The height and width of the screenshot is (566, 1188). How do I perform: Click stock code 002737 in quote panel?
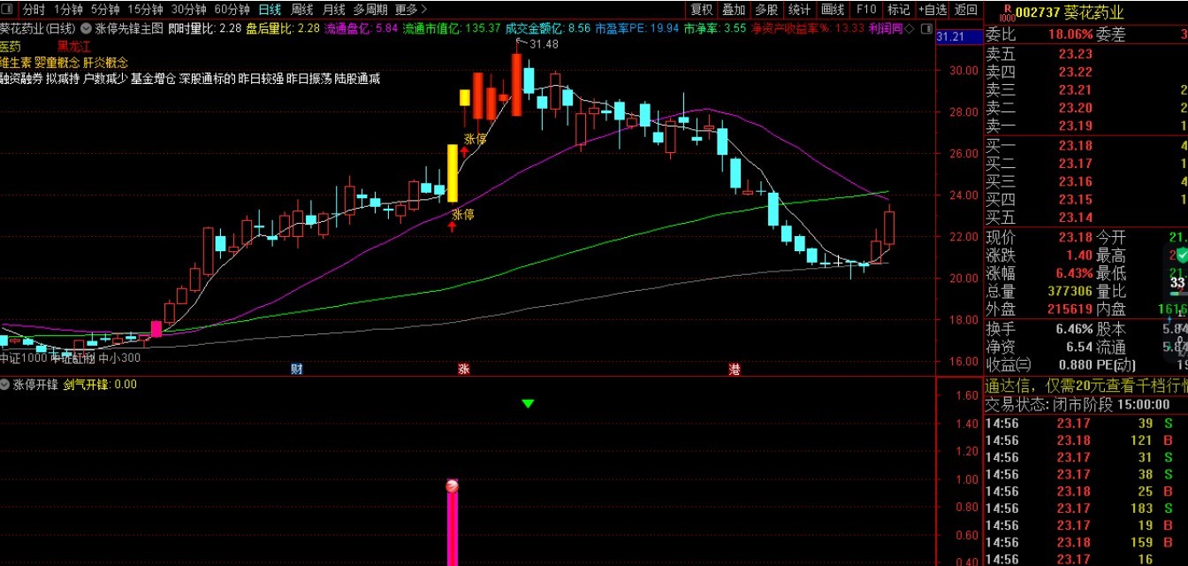pyautogui.click(x=1038, y=12)
